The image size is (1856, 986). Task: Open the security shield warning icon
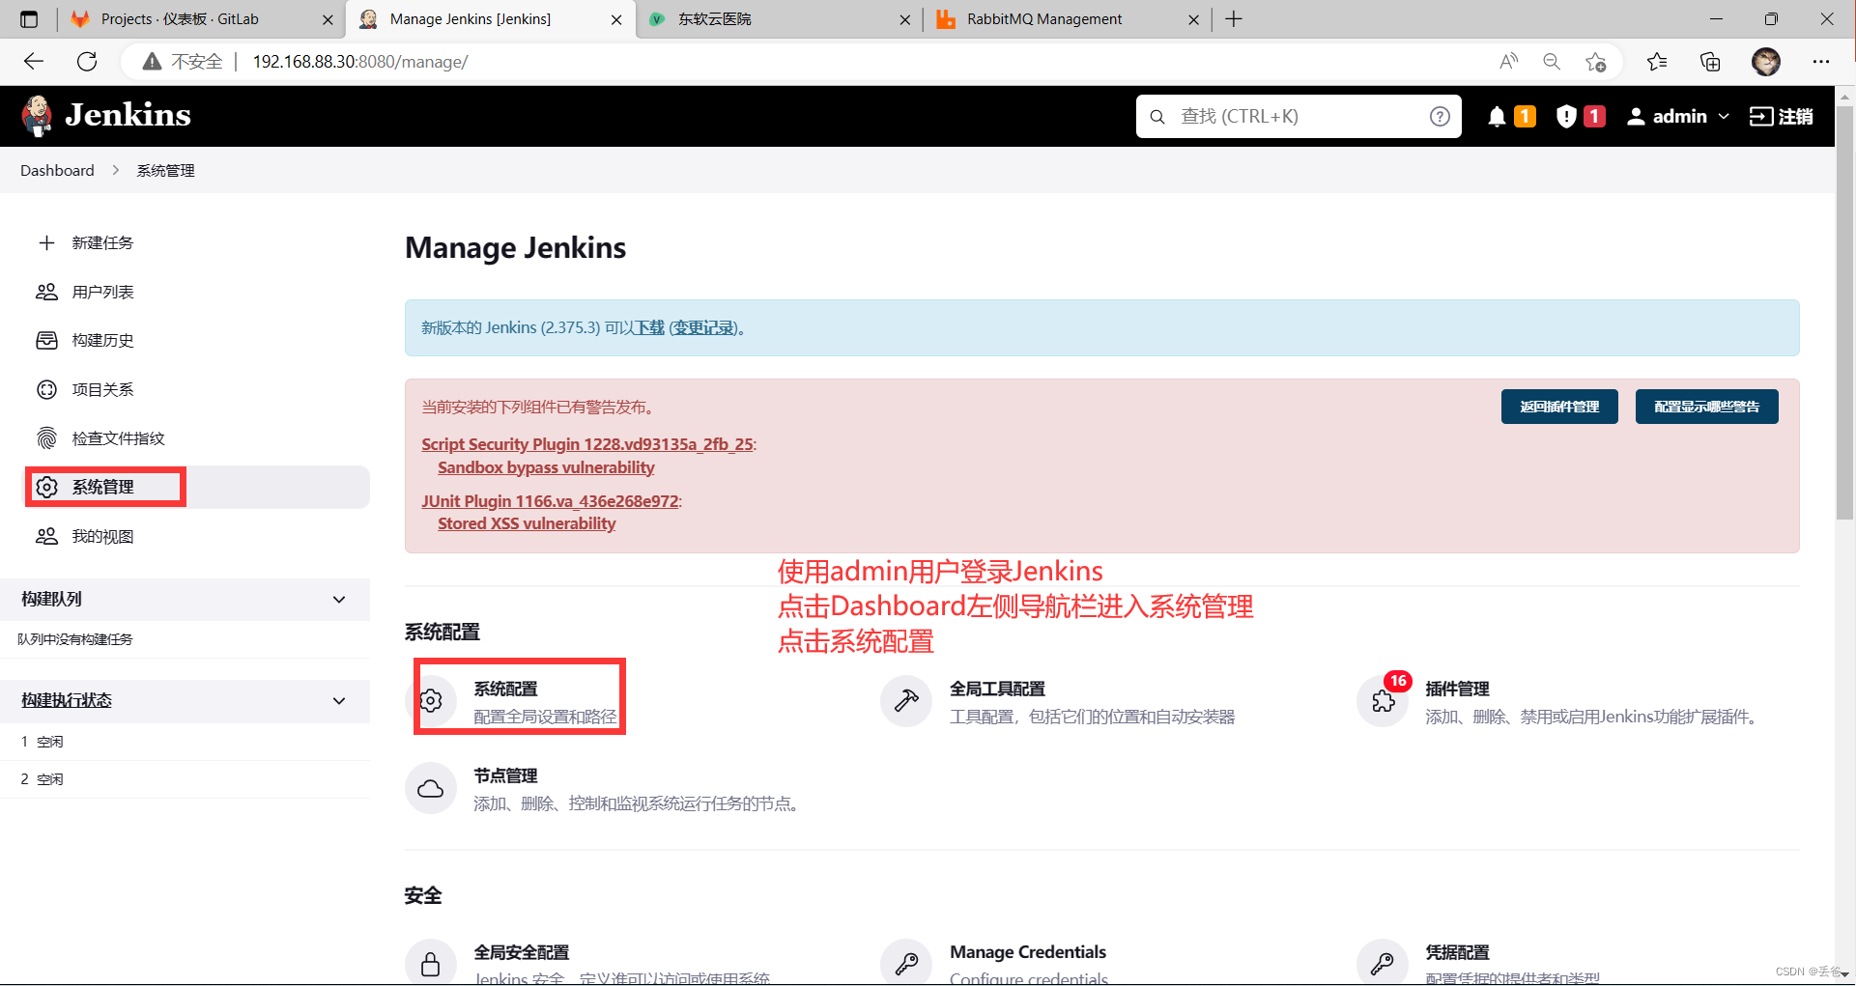1566,117
